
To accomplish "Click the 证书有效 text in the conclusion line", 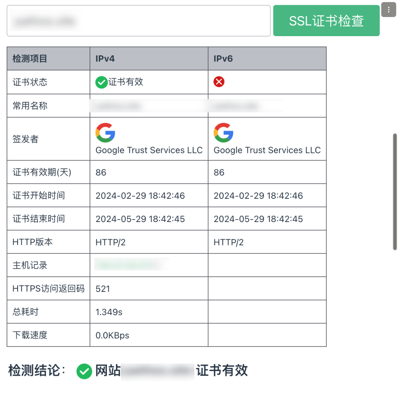I will click(222, 370).
